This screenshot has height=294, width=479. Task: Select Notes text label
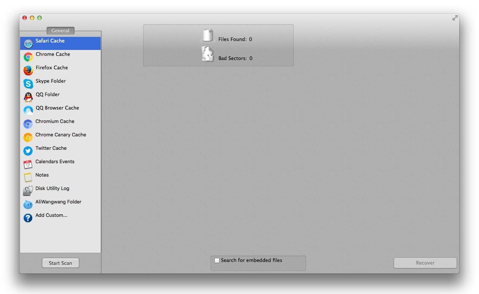click(42, 175)
